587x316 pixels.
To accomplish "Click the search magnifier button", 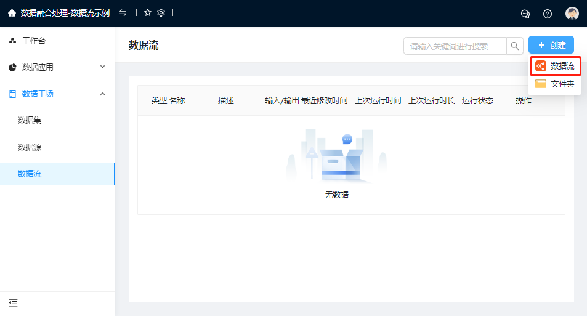I will (515, 46).
